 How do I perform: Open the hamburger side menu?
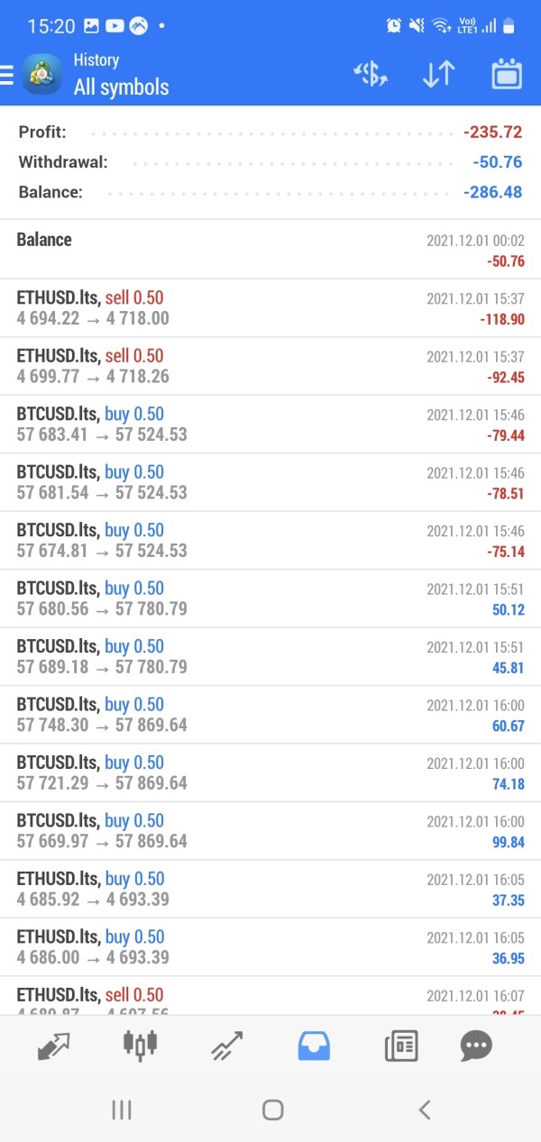click(7, 75)
